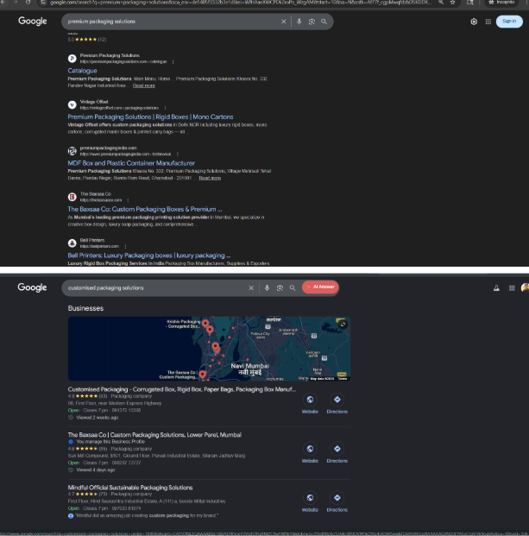This screenshot has width=529, height=536.
Task: Click Bell Printers site favicon
Action: click(x=72, y=243)
